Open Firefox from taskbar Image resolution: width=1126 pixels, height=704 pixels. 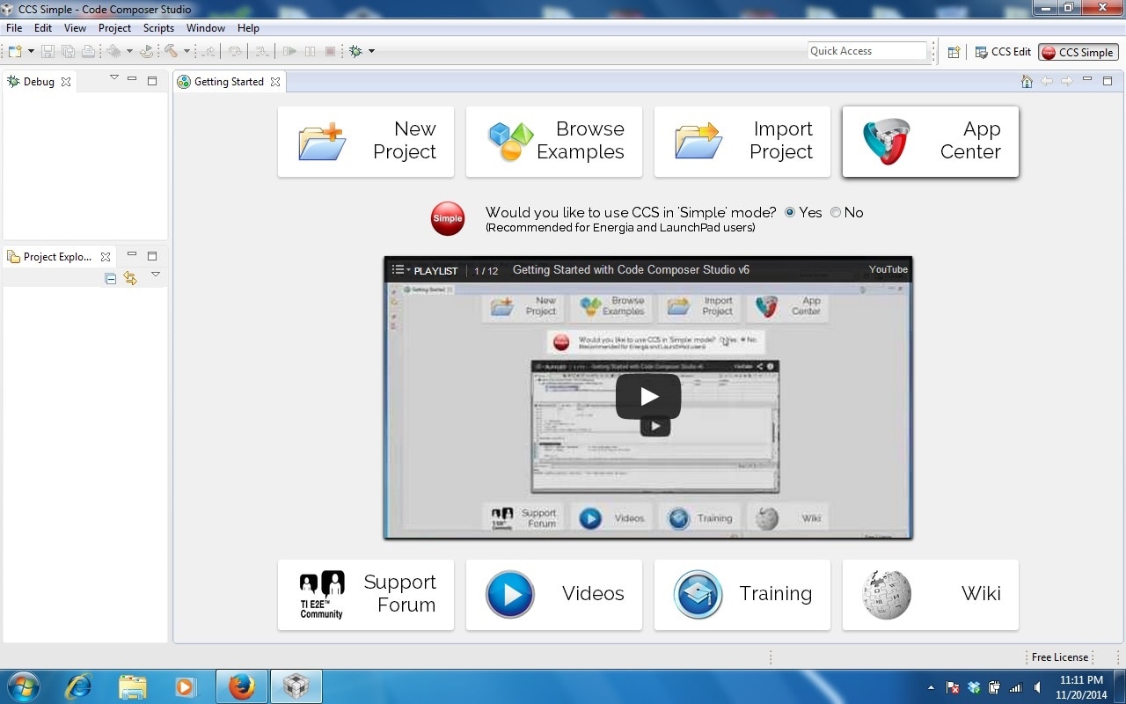241,686
